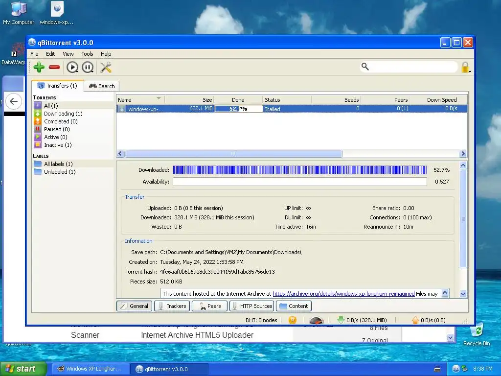This screenshot has height=376, width=501.
Task: Click the yellow connection status icon
Action: pyautogui.click(x=293, y=320)
